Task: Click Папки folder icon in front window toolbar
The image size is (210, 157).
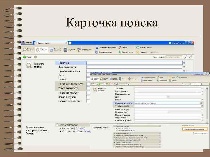Action: click(170, 77)
